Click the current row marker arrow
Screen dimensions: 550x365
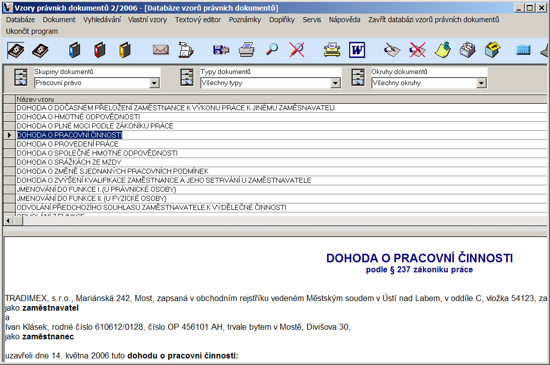10,135
